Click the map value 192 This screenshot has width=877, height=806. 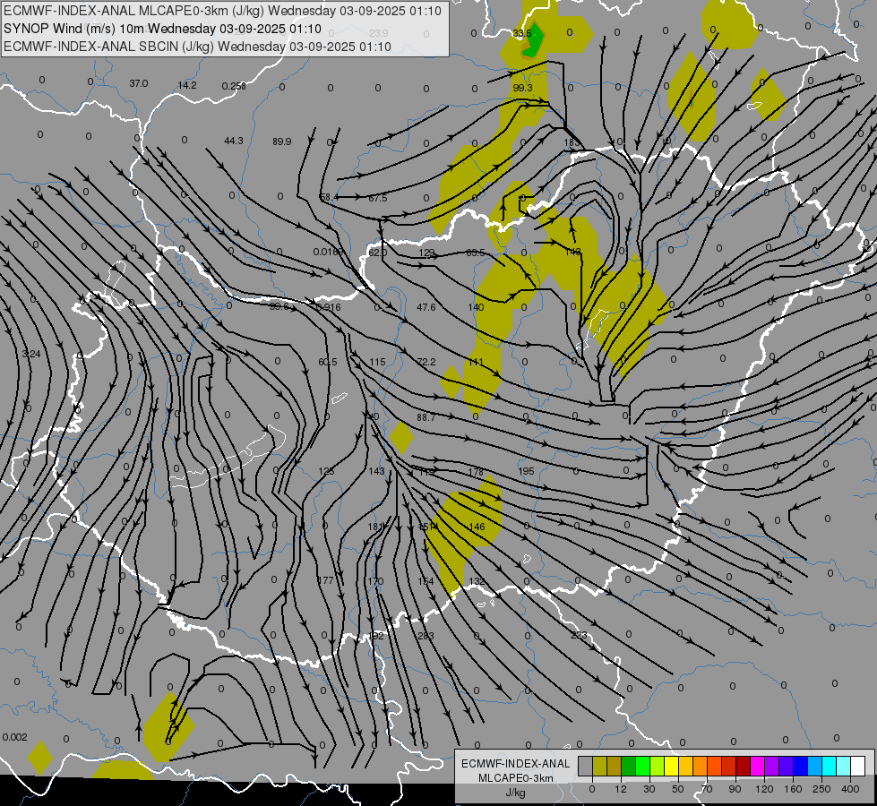point(376,636)
